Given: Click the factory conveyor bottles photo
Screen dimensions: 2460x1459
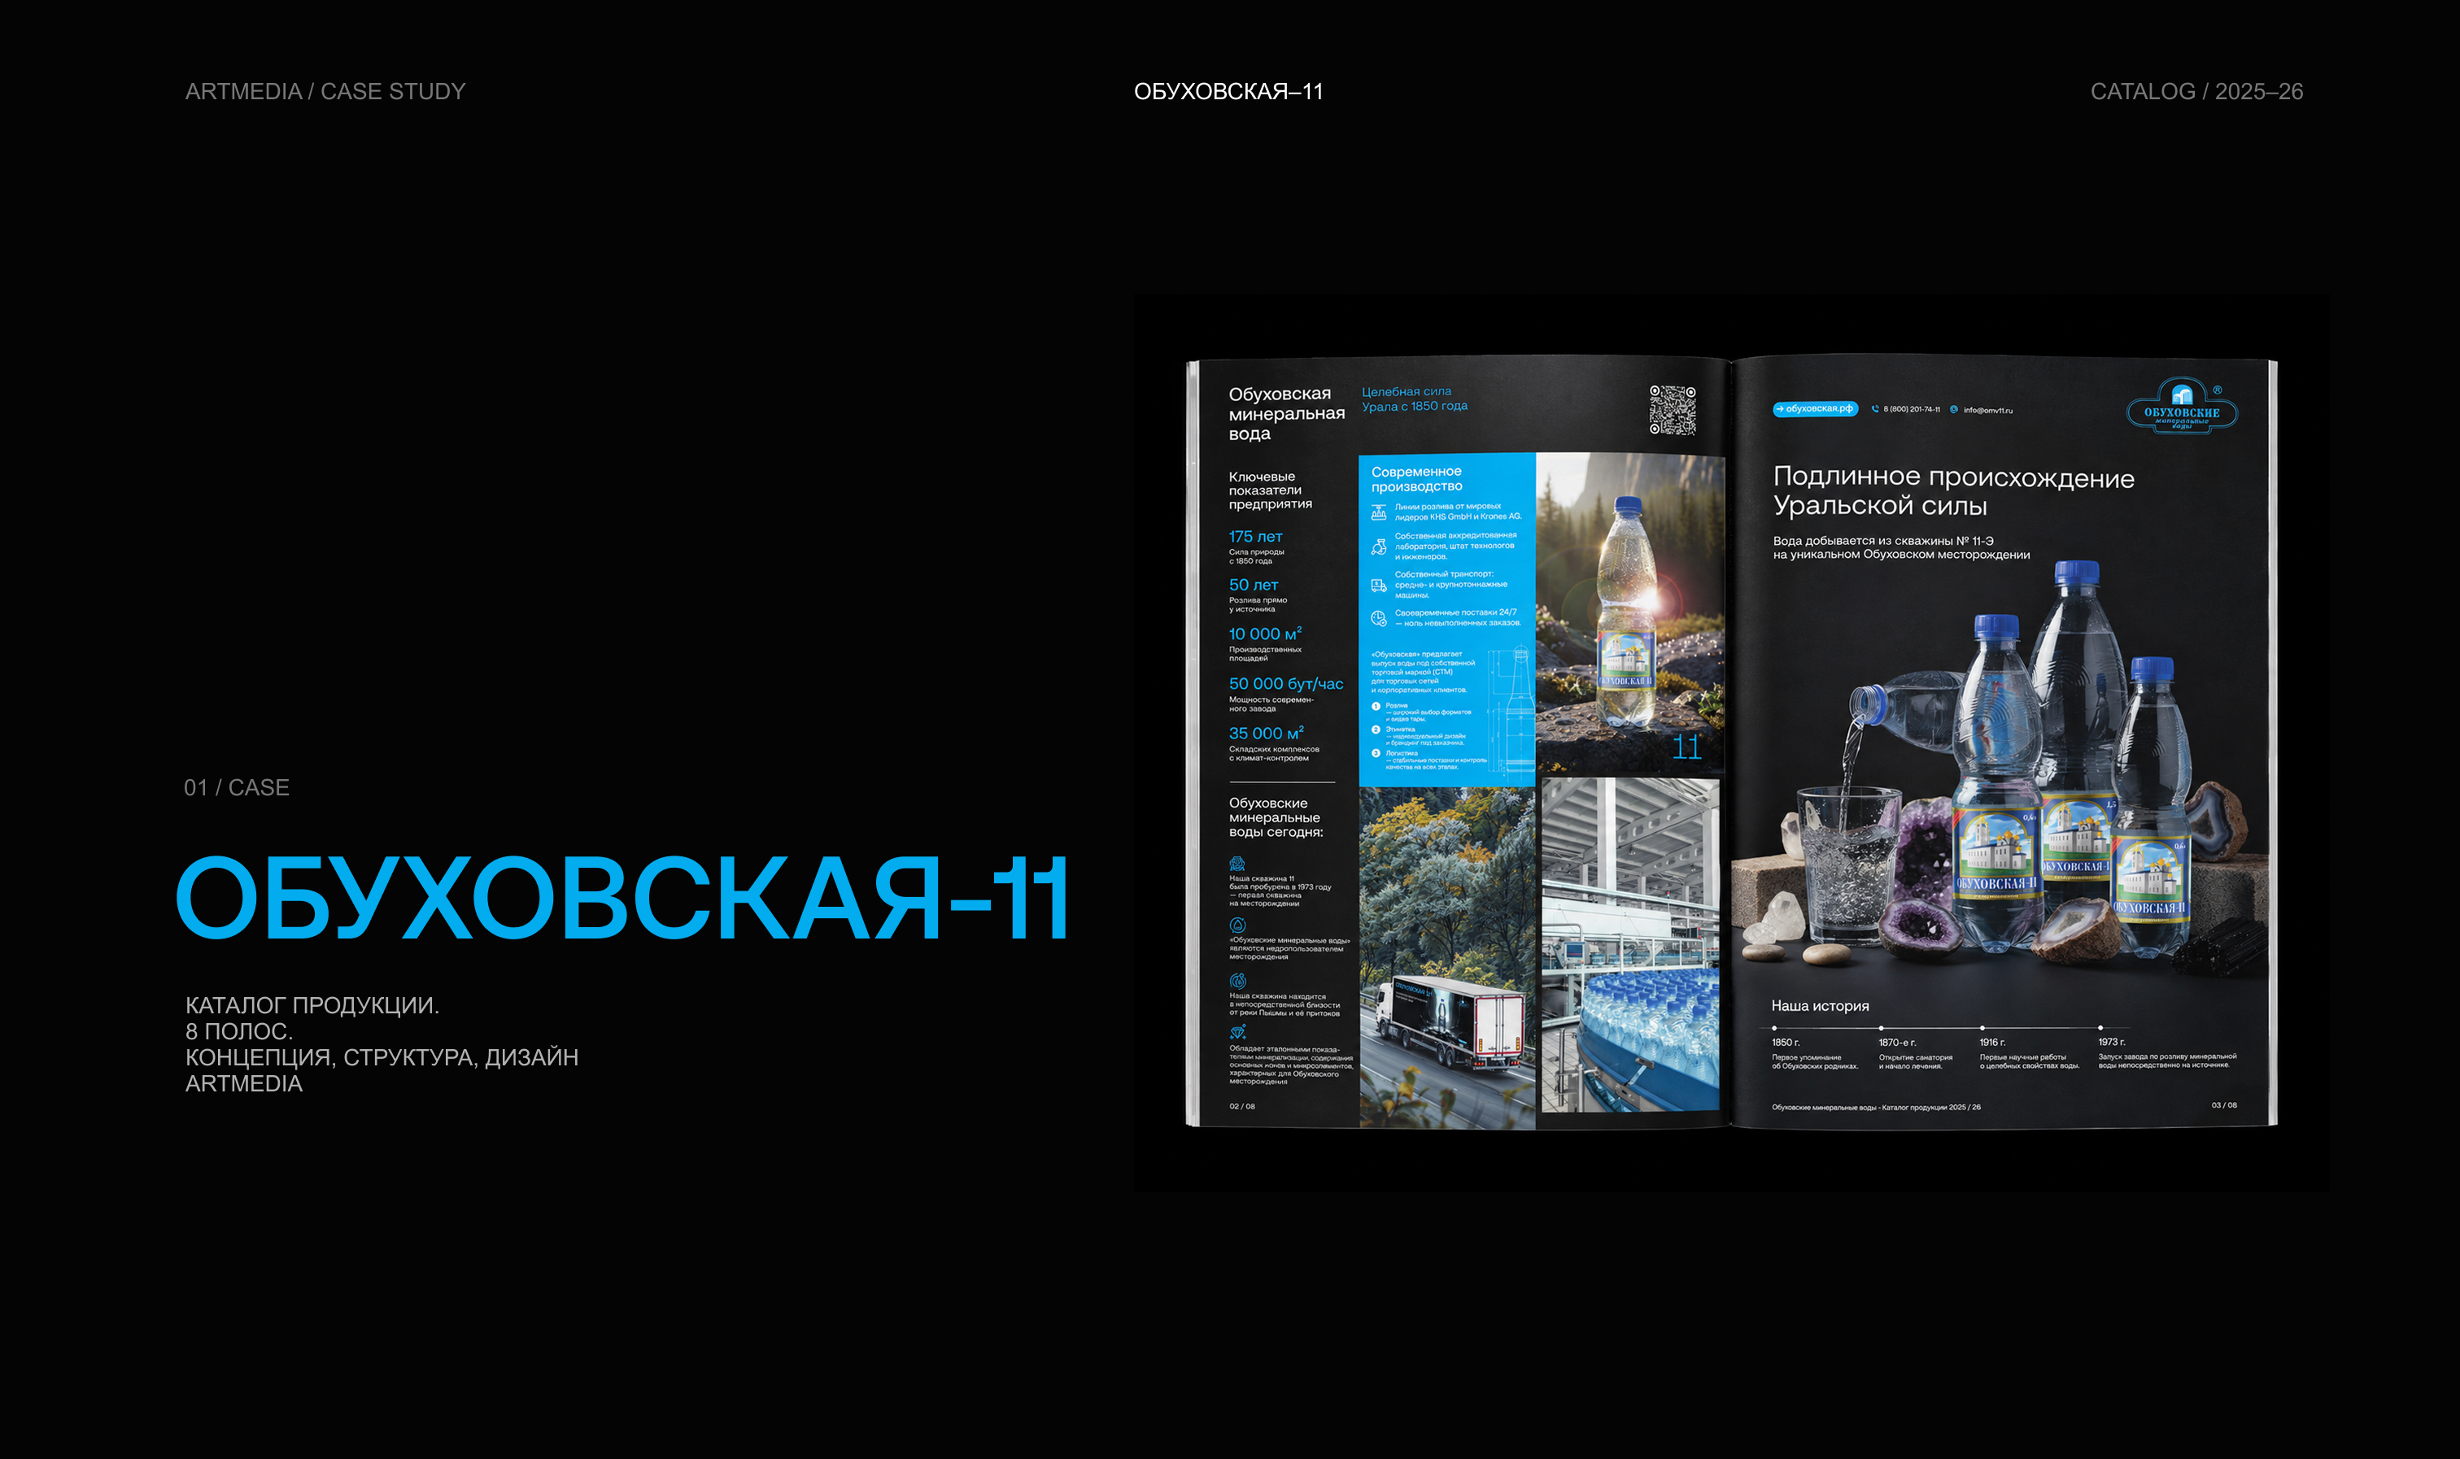Looking at the screenshot, I should (x=1630, y=945).
